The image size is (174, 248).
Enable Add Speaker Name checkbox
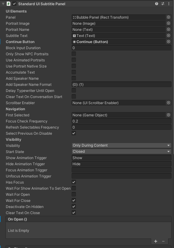(x=74, y=78)
